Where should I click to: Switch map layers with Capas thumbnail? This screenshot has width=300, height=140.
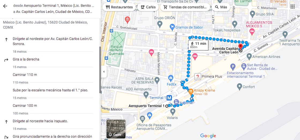[x=116, y=129]
